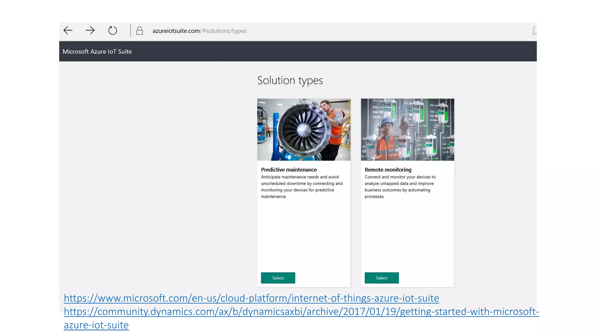
Task: Click the padlock security icon
Action: [139, 31]
